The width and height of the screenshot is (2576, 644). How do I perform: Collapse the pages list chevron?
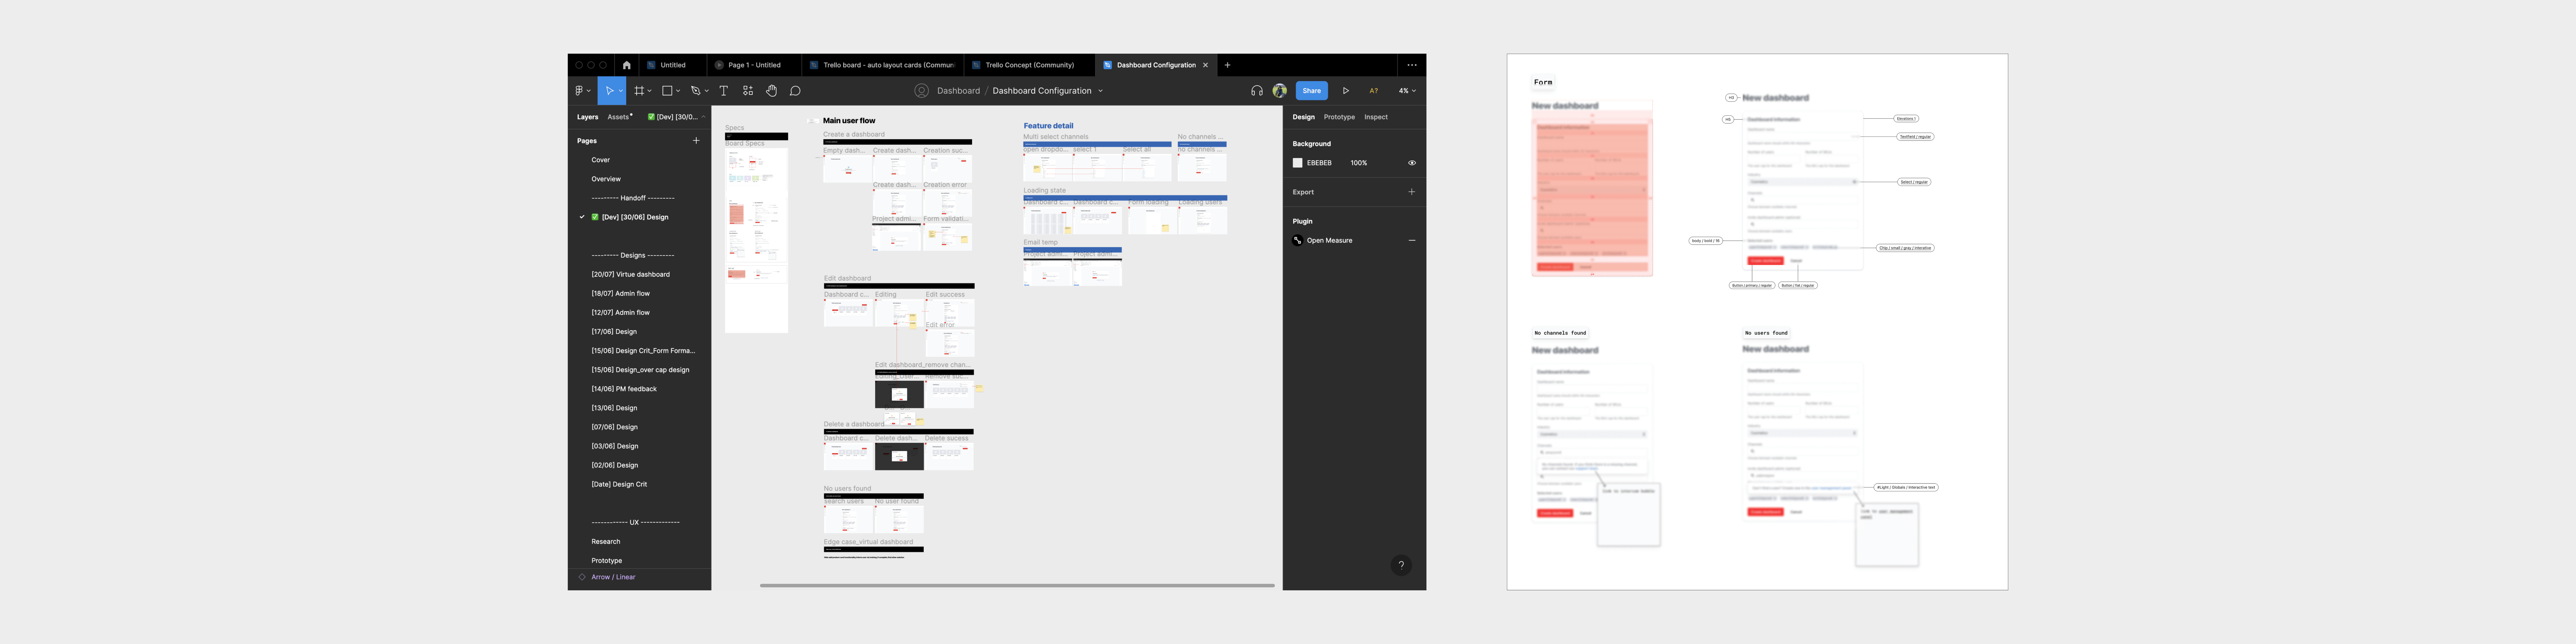pos(703,117)
